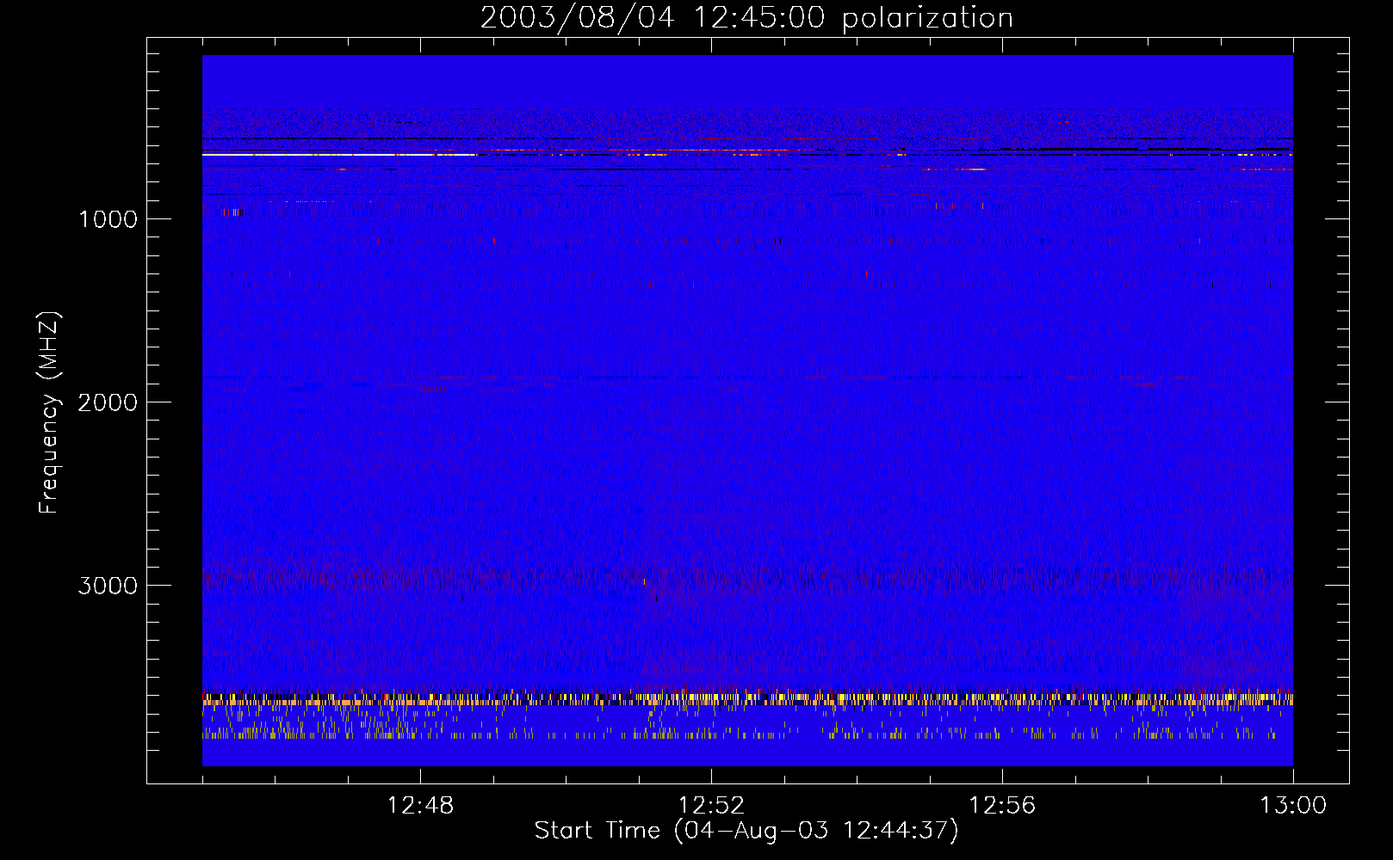
Task: Click the '1000' frequency tick label
Action: (108, 219)
